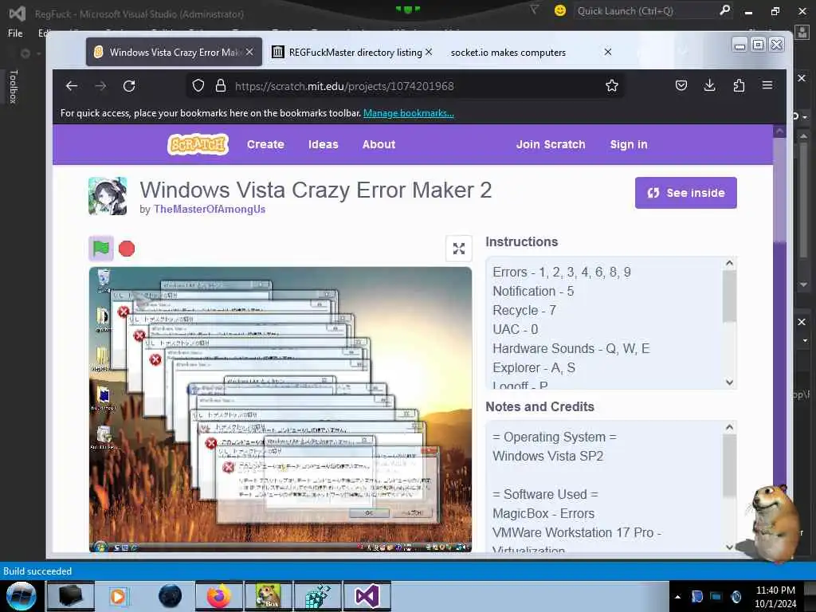Click the See inside button
The width and height of the screenshot is (816, 612).
[685, 193]
